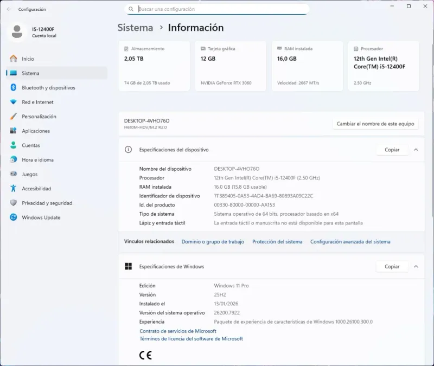Minimize the Configuración window

click(x=392, y=6)
